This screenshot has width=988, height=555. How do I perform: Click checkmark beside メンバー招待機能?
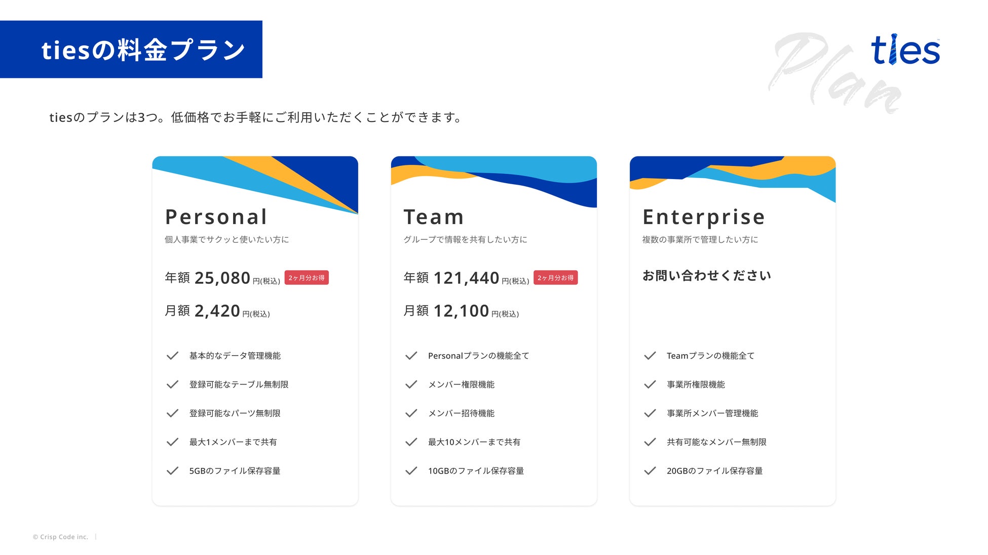pos(411,413)
